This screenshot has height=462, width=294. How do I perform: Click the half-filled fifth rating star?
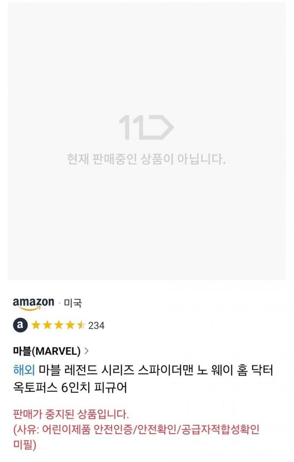81,325
